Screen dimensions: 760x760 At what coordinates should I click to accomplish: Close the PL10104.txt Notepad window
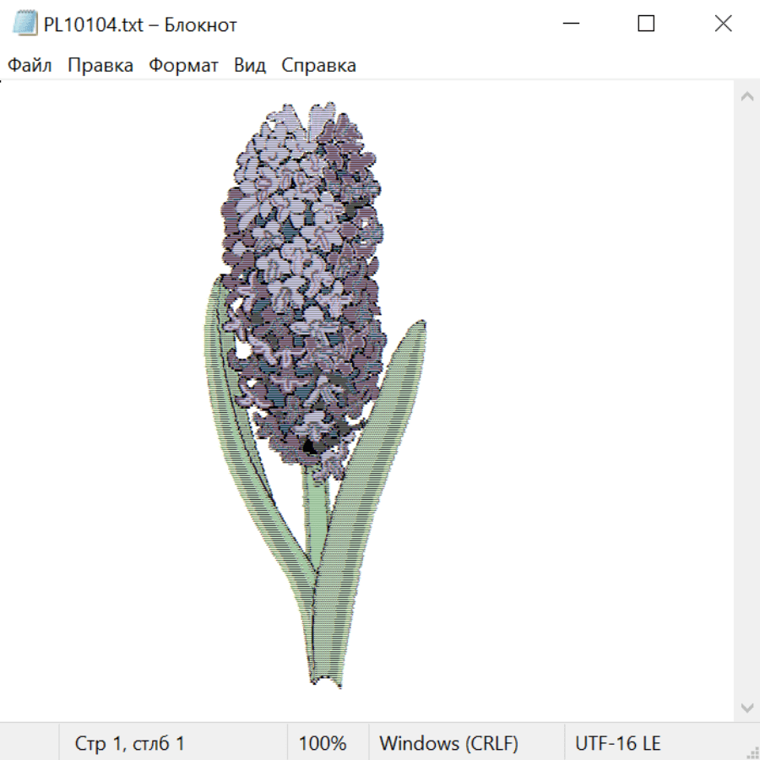pyautogui.click(x=723, y=24)
